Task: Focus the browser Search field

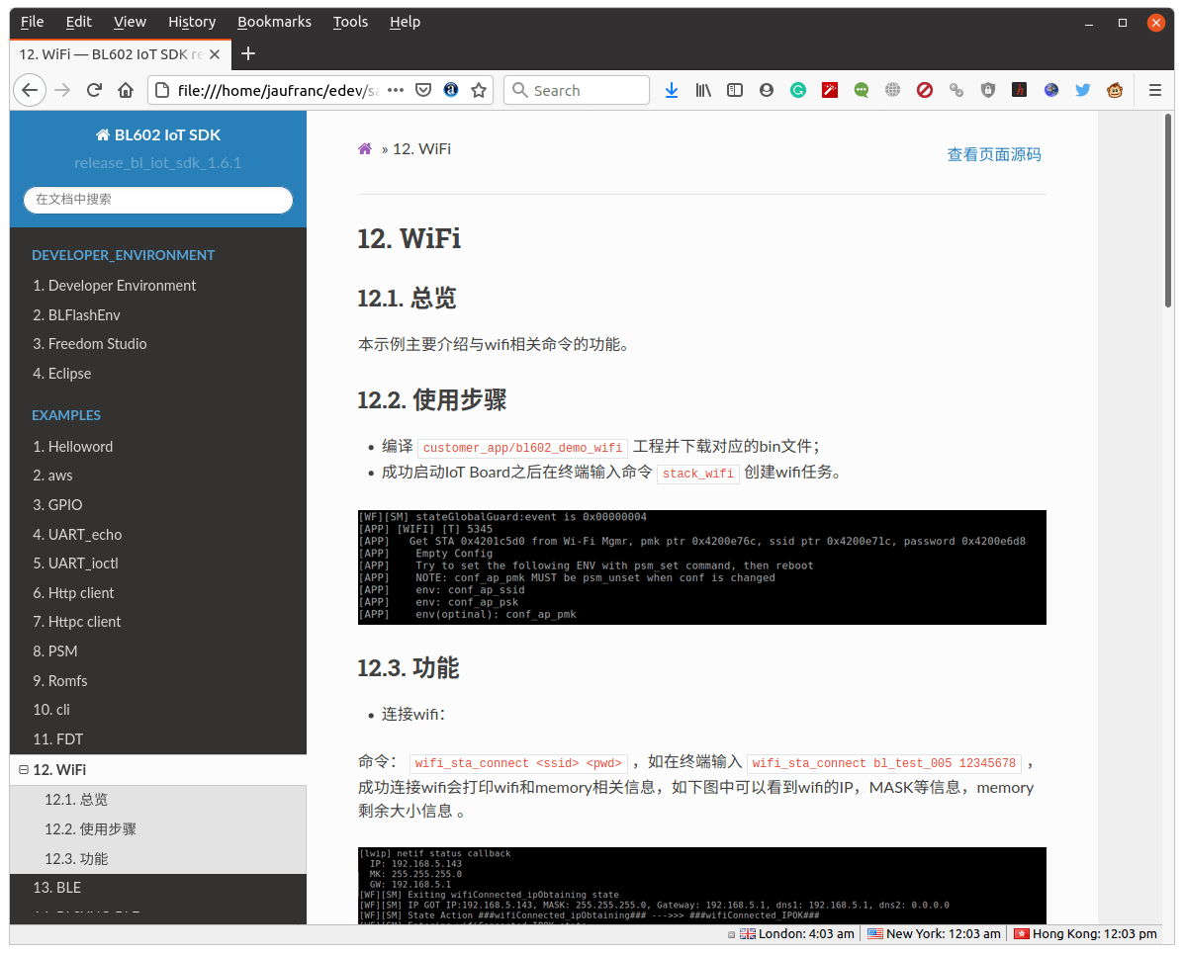Action: (x=577, y=91)
